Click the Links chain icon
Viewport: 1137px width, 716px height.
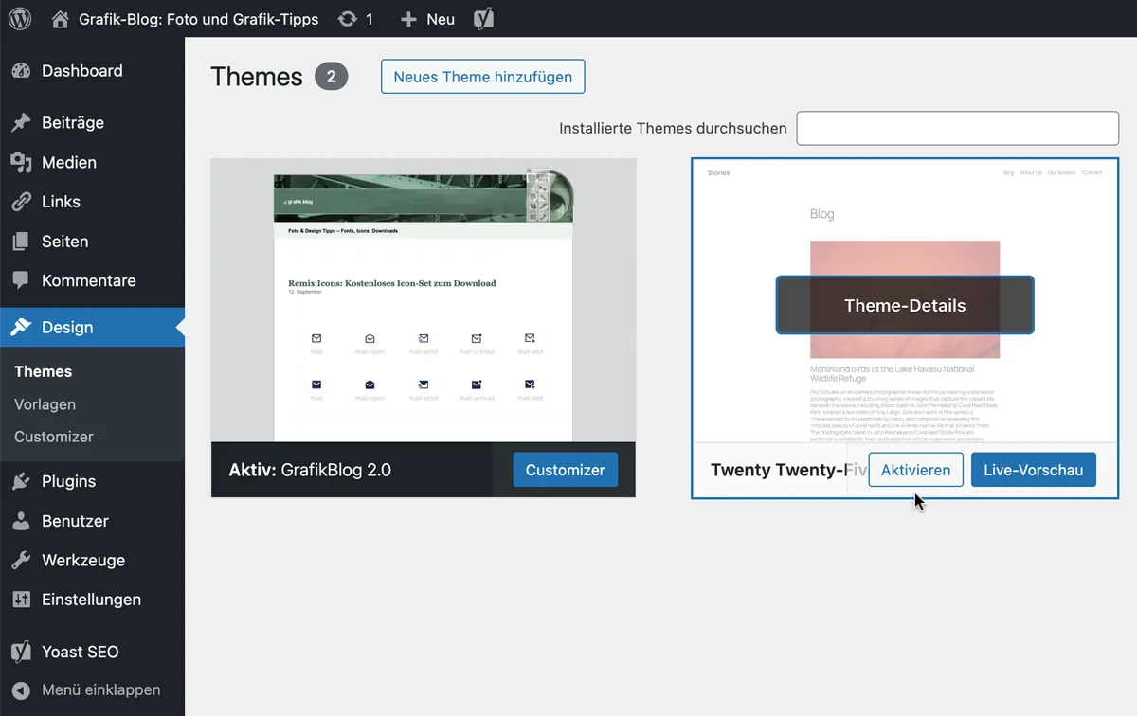pos(21,203)
